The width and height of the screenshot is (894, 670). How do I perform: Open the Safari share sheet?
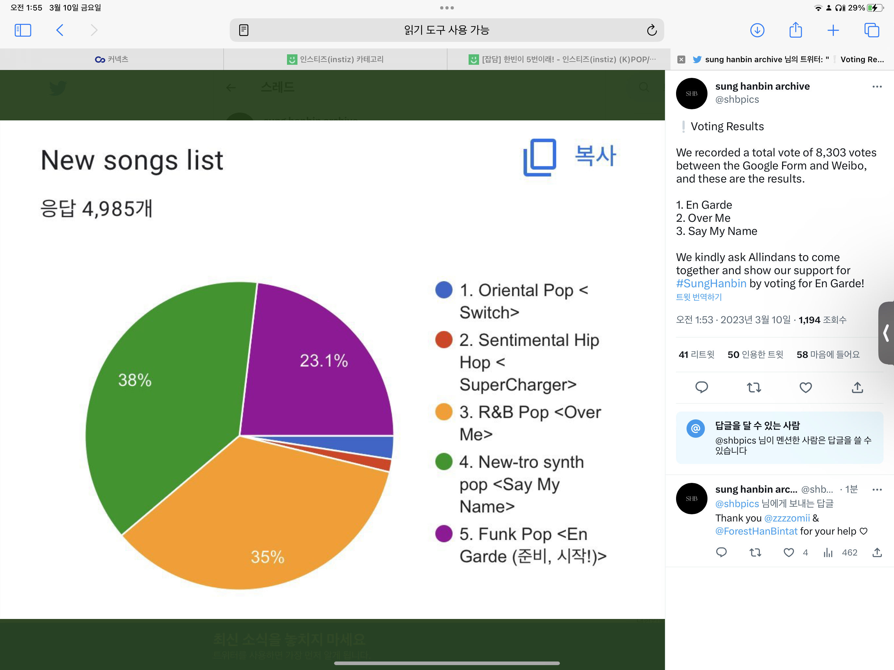click(x=796, y=30)
